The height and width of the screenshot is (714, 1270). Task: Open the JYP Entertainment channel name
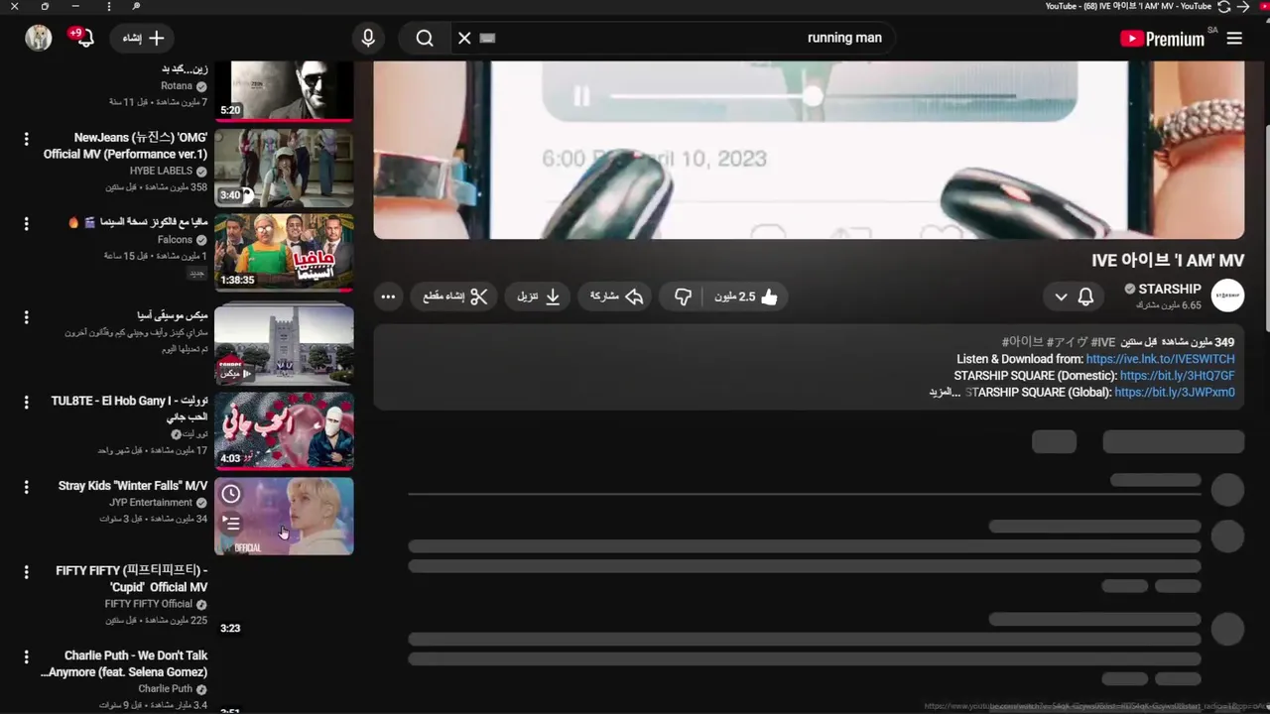click(151, 503)
